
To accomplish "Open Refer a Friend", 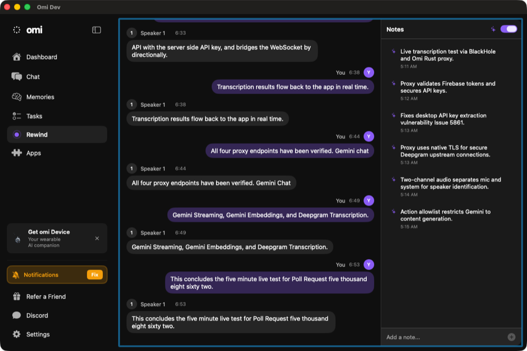I will click(x=57, y=297).
